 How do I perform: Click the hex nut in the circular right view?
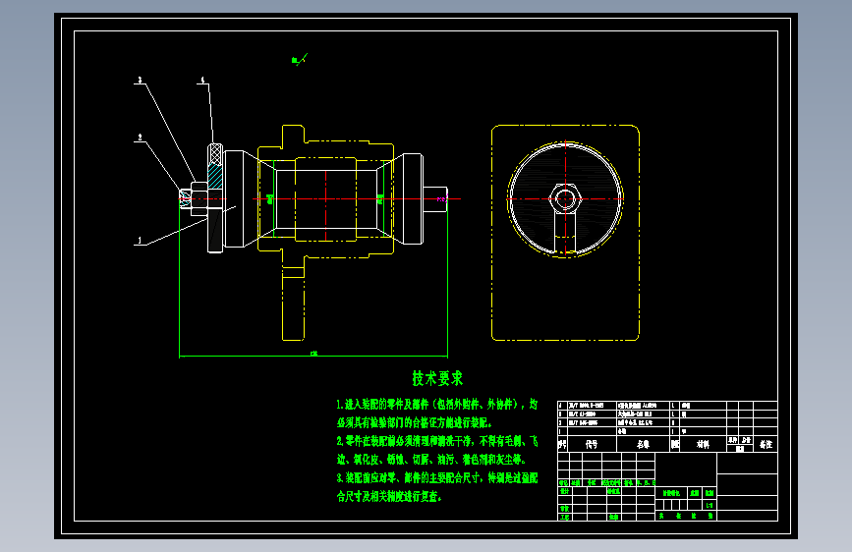point(565,198)
